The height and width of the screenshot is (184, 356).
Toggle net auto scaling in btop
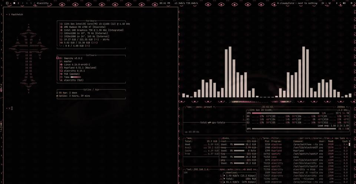pyautogui.click(x=230, y=169)
